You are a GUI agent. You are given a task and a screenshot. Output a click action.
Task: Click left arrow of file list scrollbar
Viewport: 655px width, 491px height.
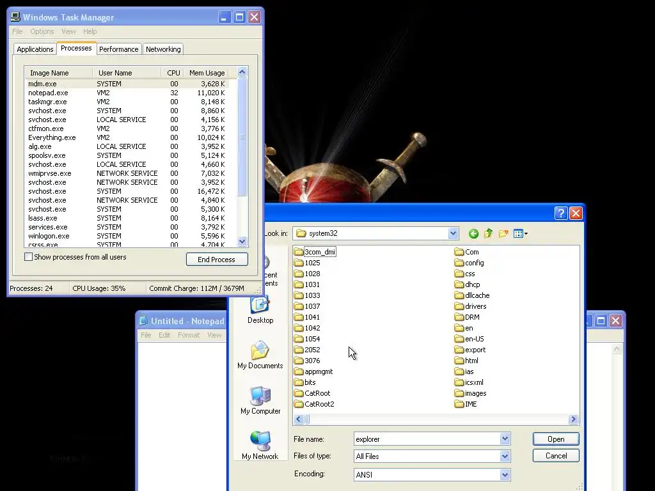tap(299, 419)
